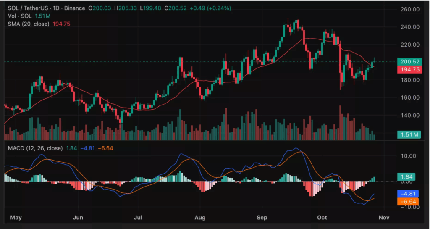
Task: Select the Jul label on time axis
Action: coord(139,218)
